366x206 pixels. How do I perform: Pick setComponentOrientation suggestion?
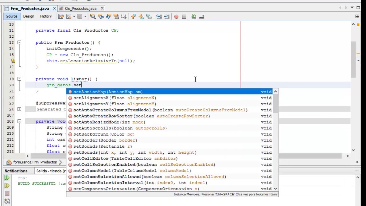[x=169, y=189]
